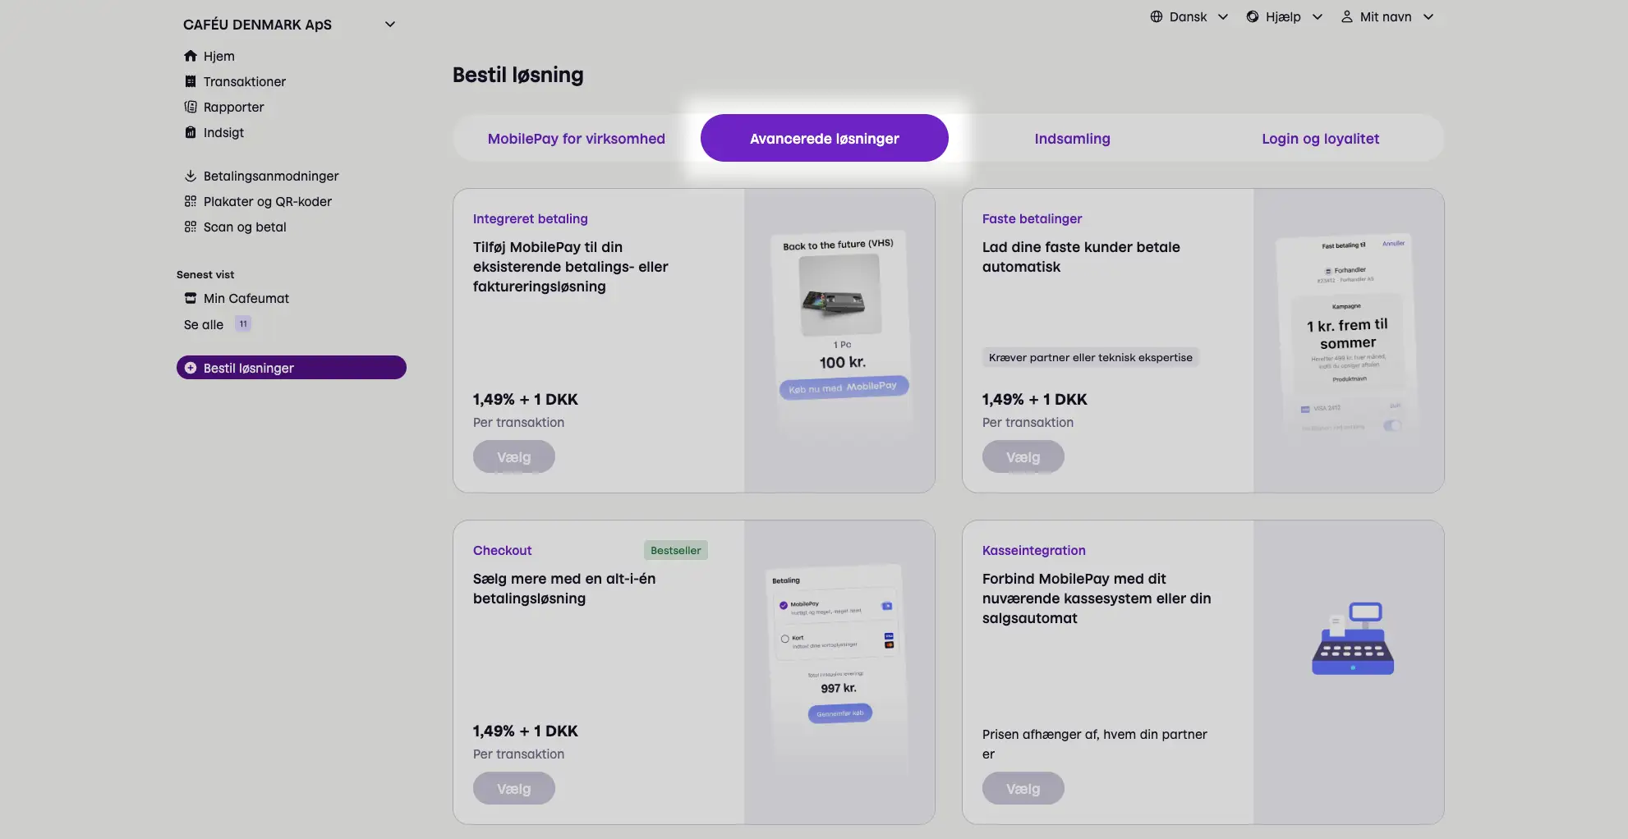This screenshot has height=839, width=1628.
Task: Click Se alle recently viewed link
Action: [204, 324]
